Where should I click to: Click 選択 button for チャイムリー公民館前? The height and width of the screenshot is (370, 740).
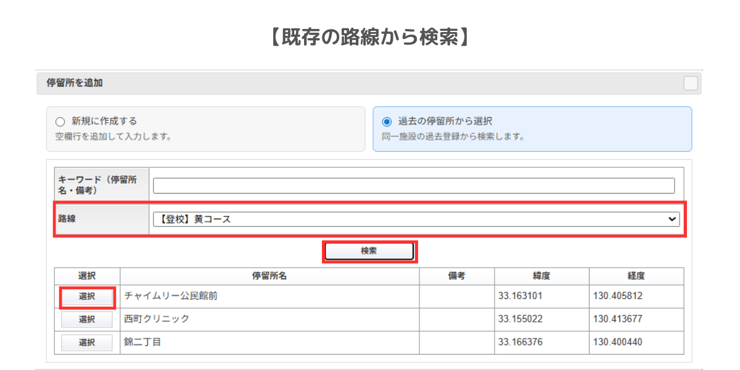point(87,297)
